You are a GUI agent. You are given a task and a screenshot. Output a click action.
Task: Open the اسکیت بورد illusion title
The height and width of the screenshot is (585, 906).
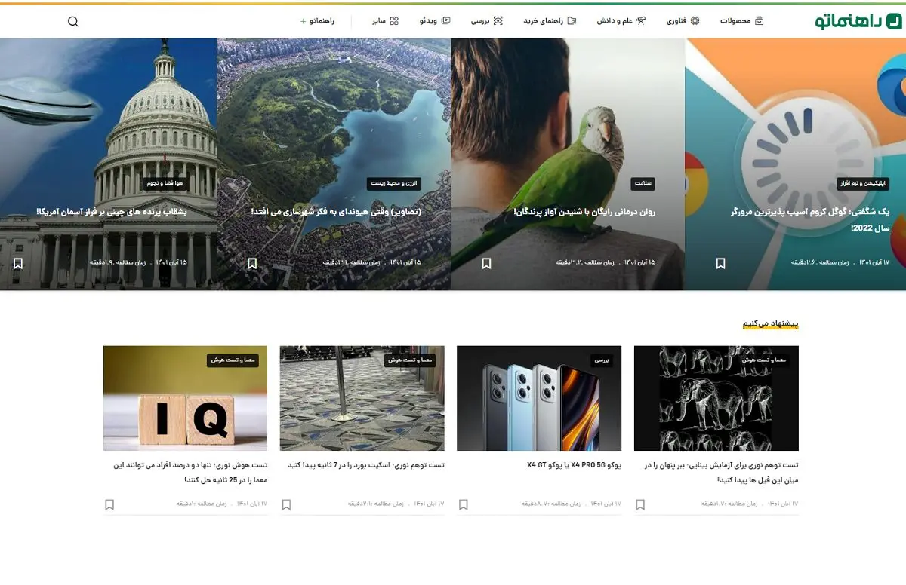coord(366,465)
